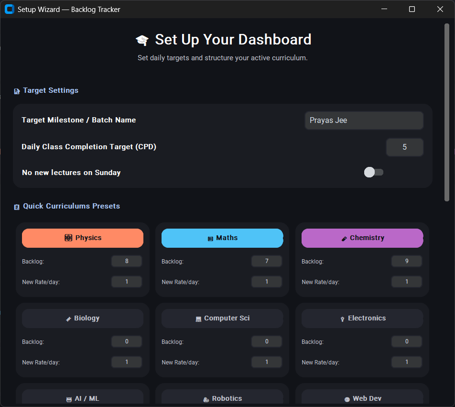The width and height of the screenshot is (455, 407).
Task: Click the Target Milestone / Batch Name field
Action: click(364, 121)
